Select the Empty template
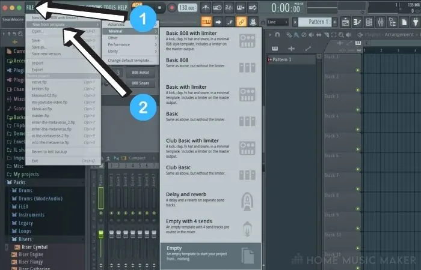The image size is (421, 270). [210, 256]
